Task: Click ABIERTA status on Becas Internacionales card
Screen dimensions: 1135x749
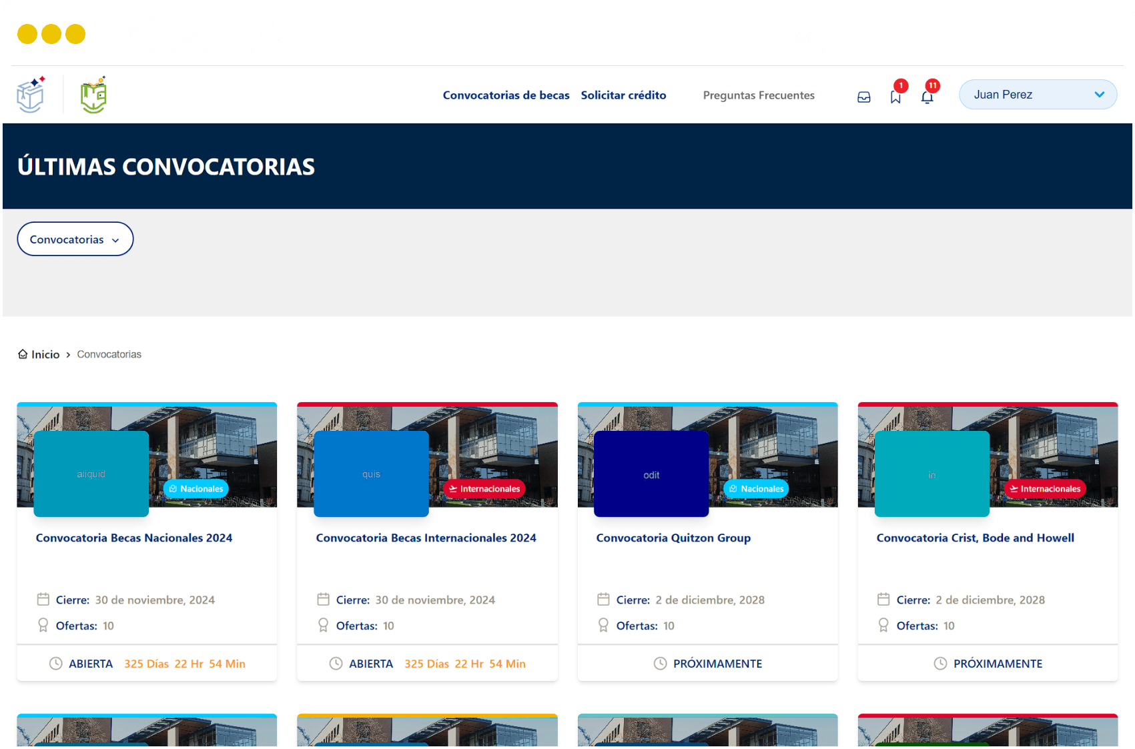Action: (x=371, y=664)
